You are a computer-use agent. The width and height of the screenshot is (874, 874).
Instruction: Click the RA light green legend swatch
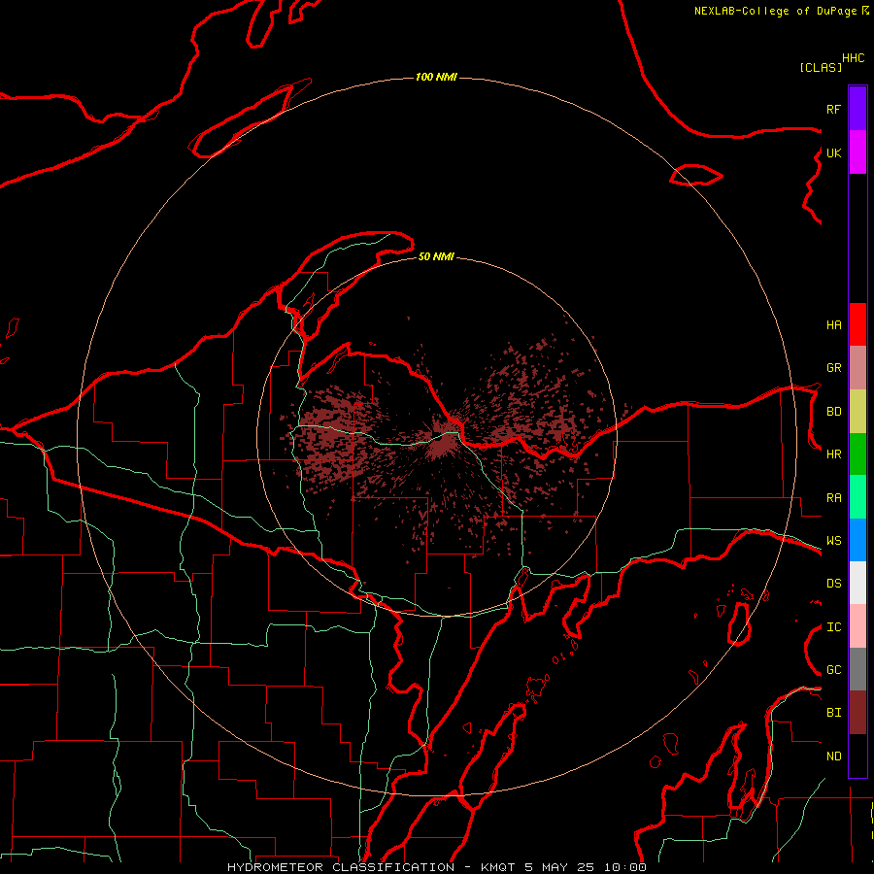pos(857,497)
